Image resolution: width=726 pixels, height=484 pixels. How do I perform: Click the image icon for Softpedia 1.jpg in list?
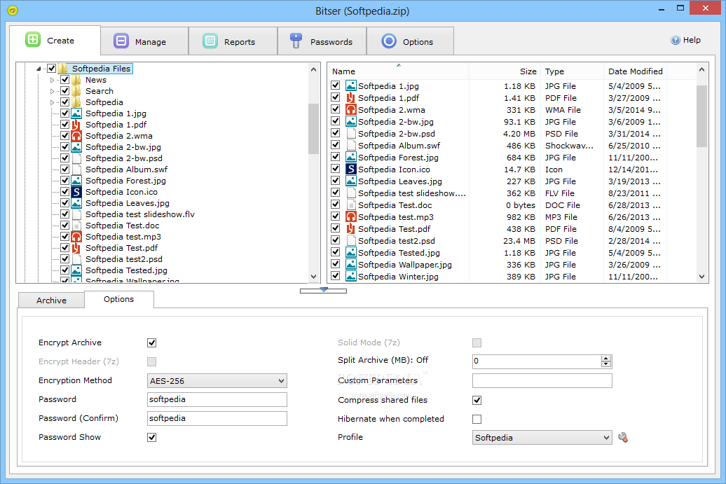pyautogui.click(x=351, y=85)
